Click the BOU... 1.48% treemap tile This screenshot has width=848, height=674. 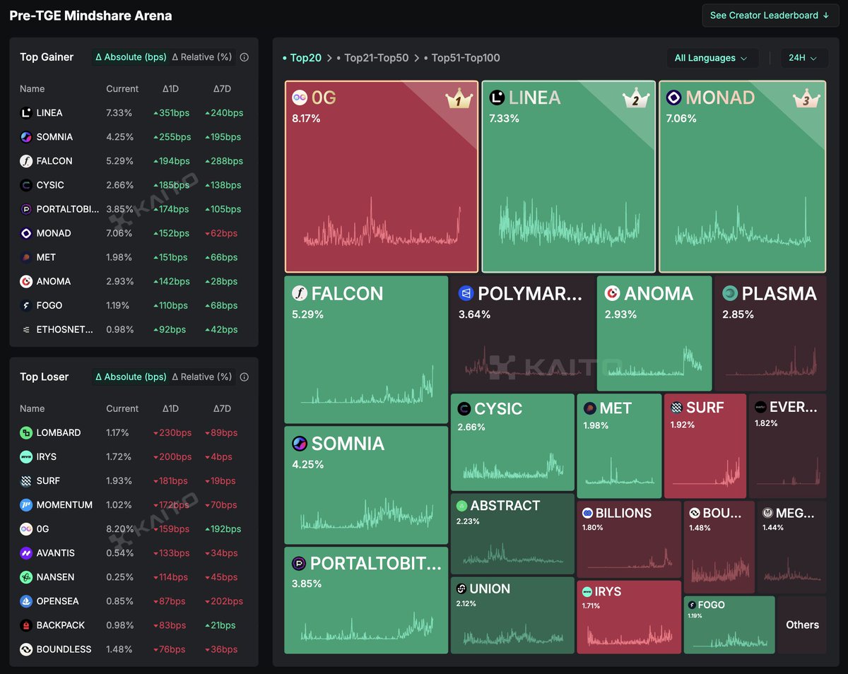click(x=719, y=548)
